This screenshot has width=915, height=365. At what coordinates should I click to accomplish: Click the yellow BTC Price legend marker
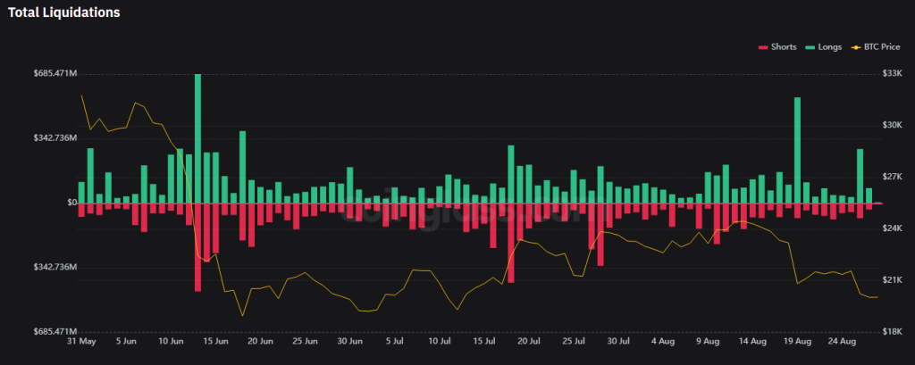pyautogui.click(x=855, y=47)
